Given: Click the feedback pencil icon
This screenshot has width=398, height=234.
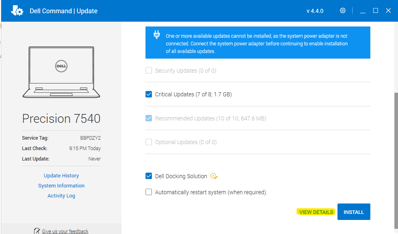Looking at the screenshot, I should pyautogui.click(x=37, y=231).
